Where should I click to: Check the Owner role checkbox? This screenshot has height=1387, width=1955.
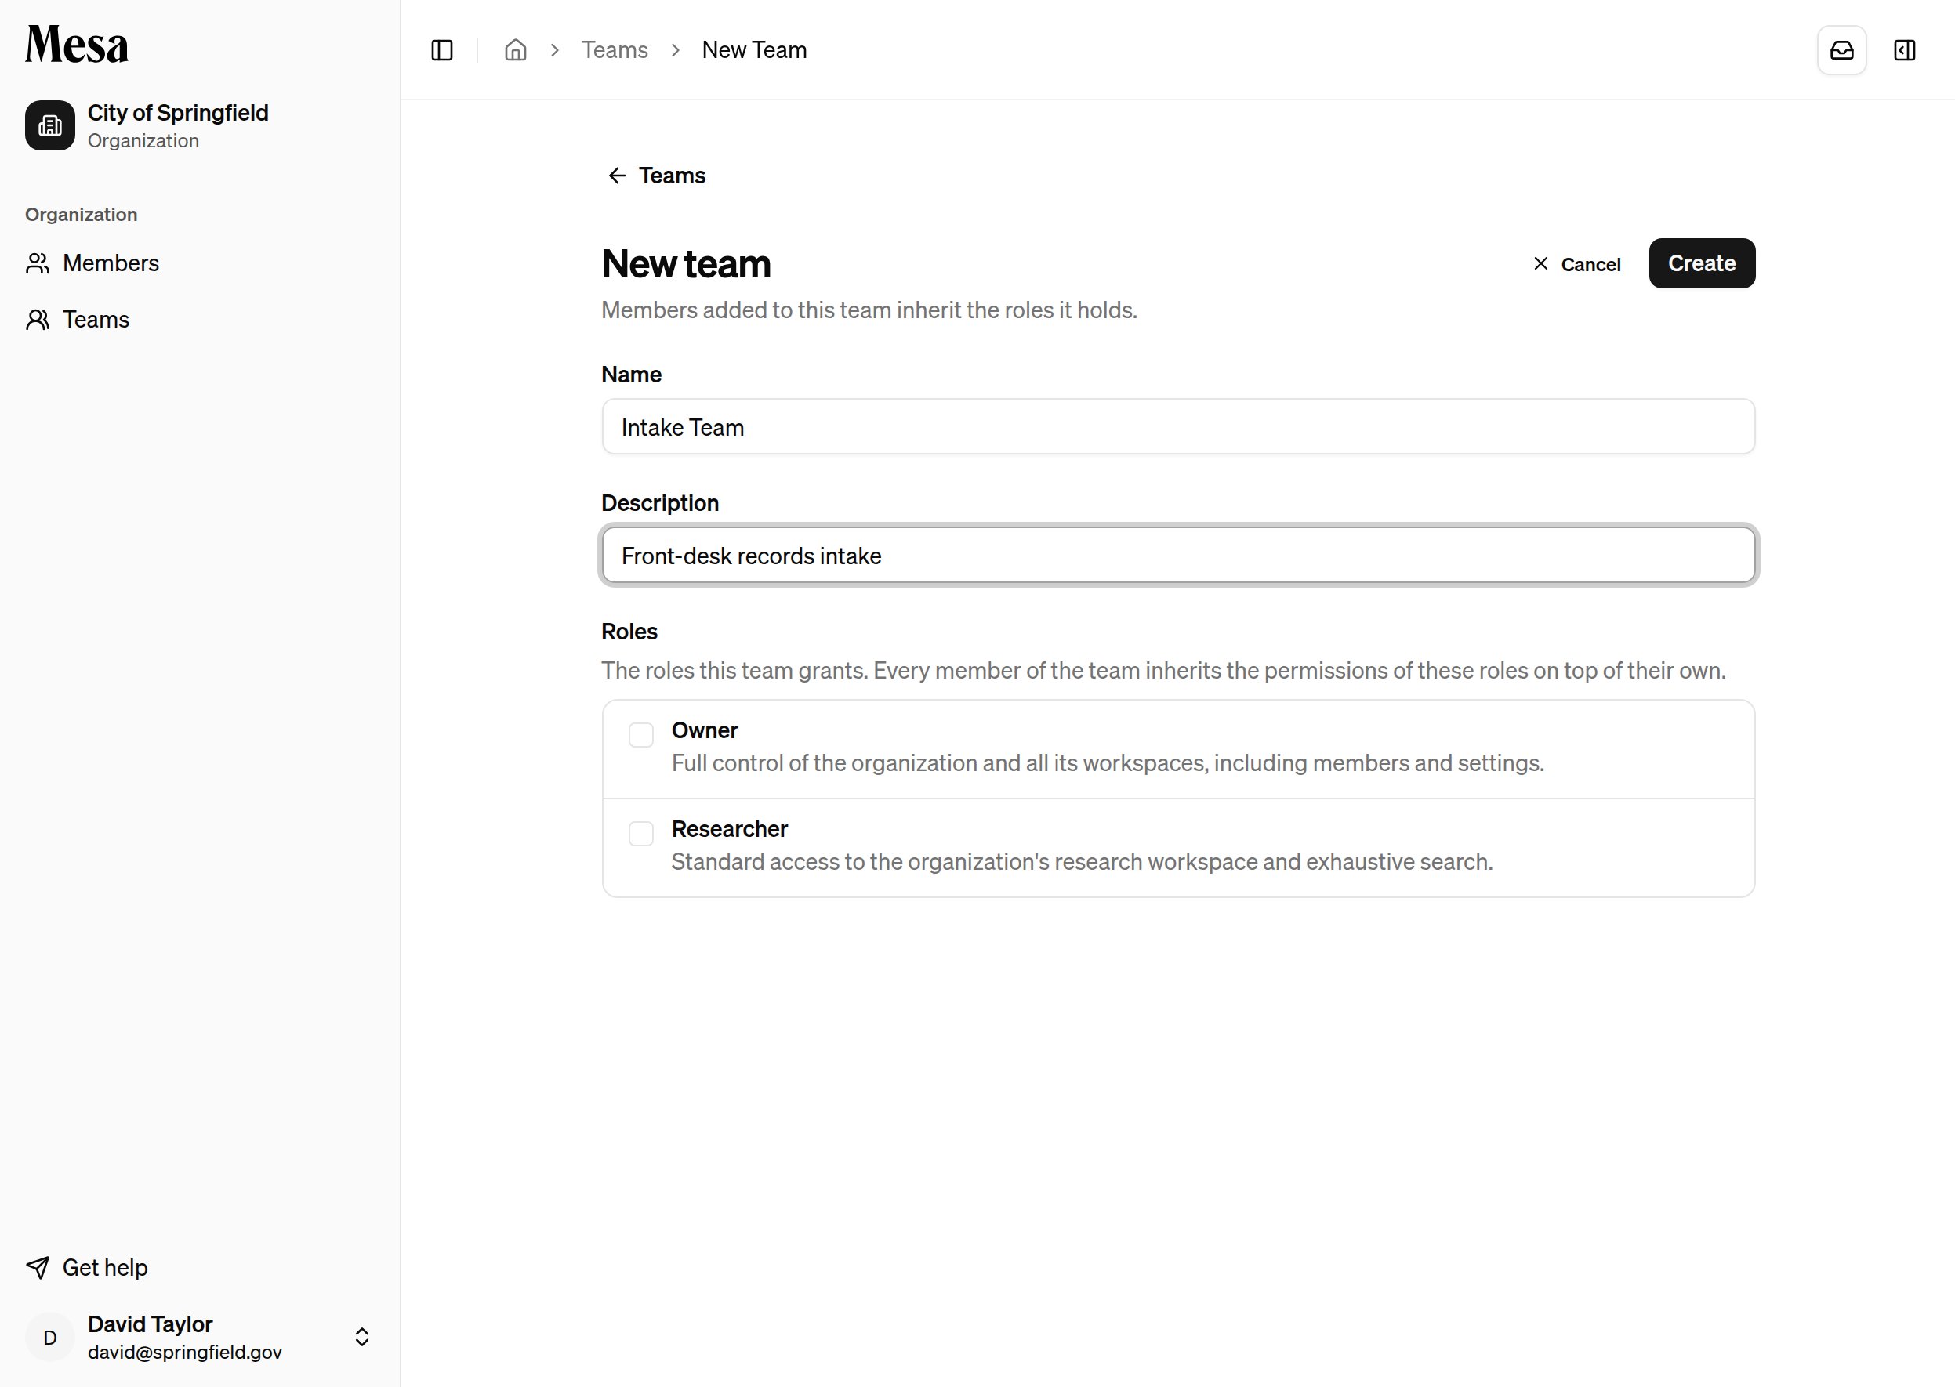pyautogui.click(x=641, y=734)
